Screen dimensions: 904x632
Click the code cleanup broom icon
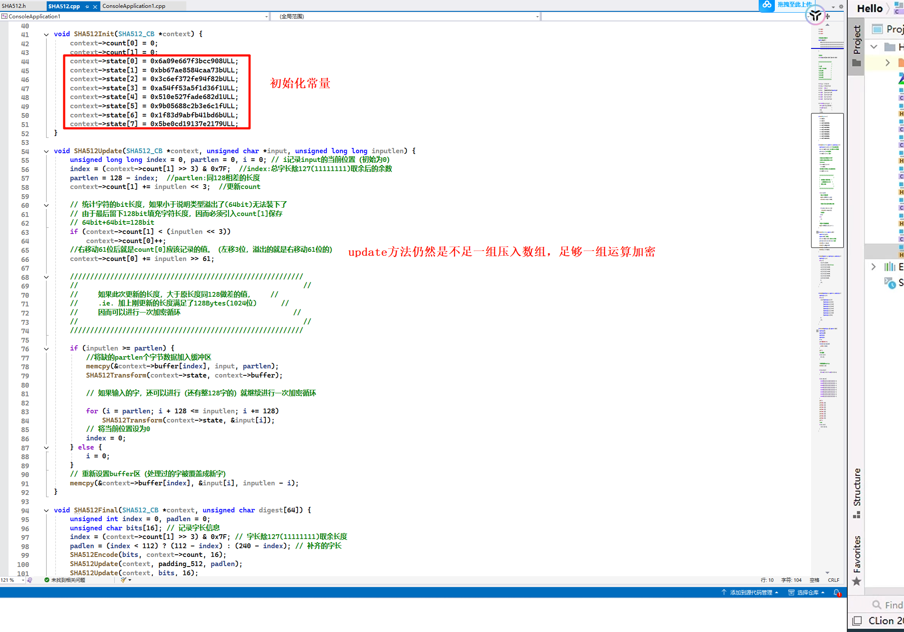[x=124, y=580]
